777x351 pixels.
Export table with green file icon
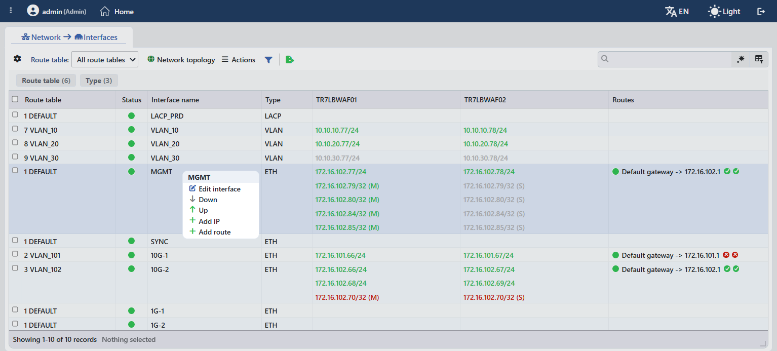click(290, 60)
